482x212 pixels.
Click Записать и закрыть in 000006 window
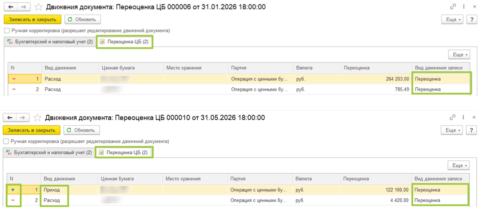coord(33,19)
